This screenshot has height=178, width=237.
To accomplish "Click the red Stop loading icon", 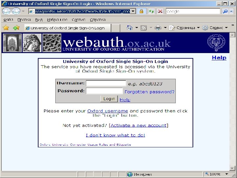I will (x=160, y=11).
